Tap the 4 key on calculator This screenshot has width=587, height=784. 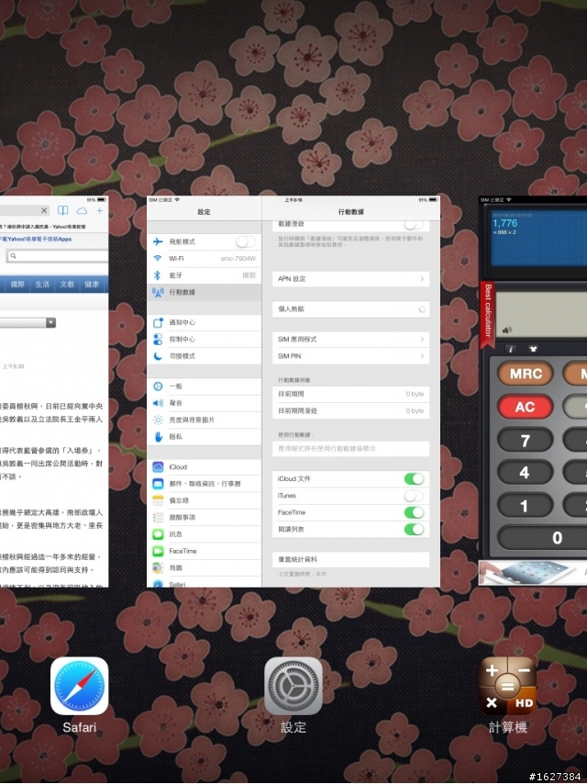pos(525,473)
